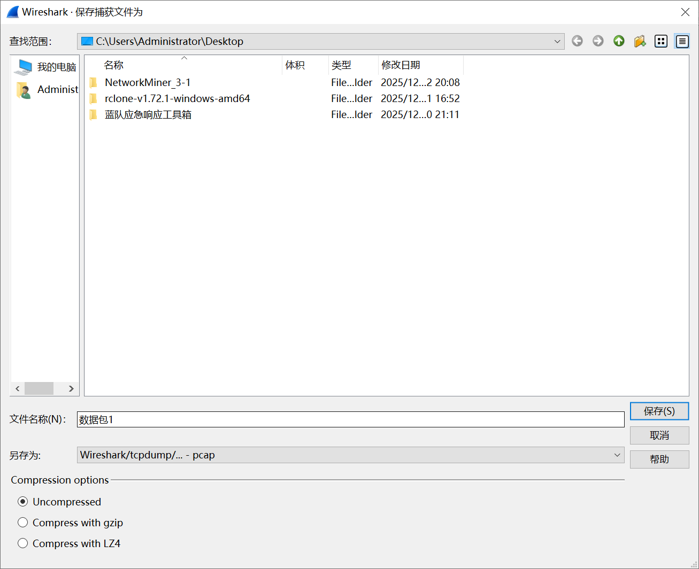Sort files by 类型 column header

pyautogui.click(x=354, y=65)
